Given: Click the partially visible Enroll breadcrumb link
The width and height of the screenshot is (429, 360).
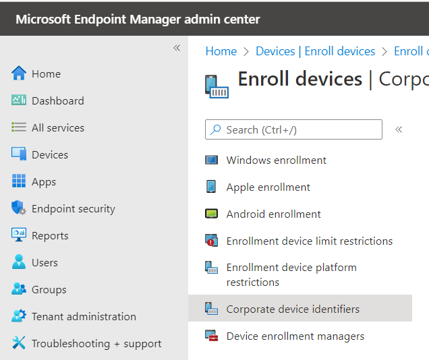Looking at the screenshot, I should pos(411,51).
